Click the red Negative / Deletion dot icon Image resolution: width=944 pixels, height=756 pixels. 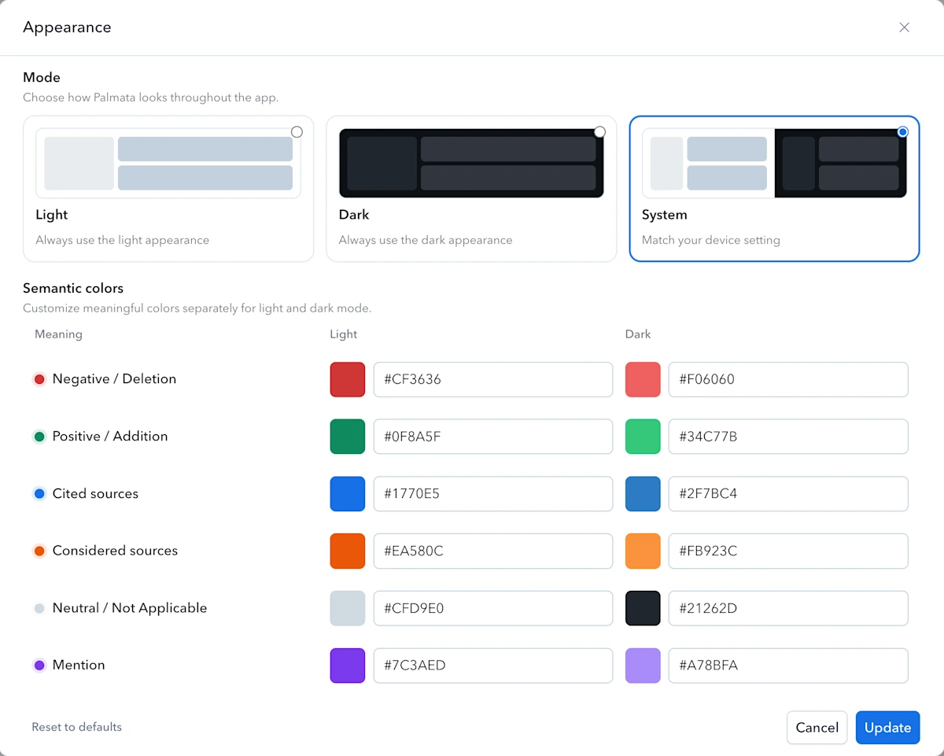pos(39,379)
